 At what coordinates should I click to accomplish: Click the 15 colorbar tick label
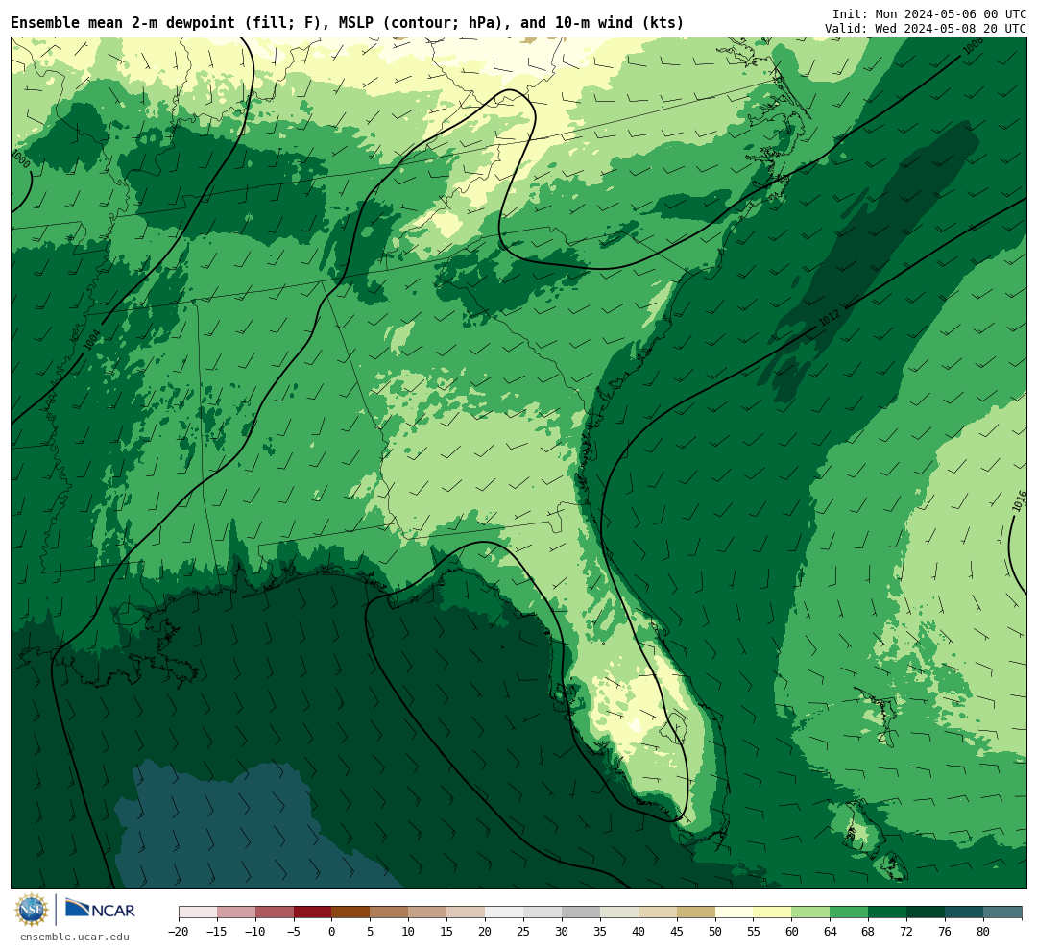click(x=446, y=932)
